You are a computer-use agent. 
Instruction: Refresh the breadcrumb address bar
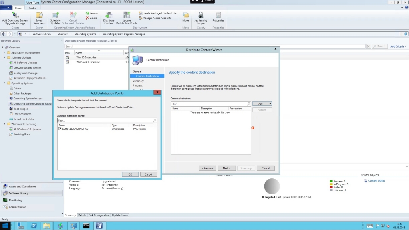coord(406,34)
